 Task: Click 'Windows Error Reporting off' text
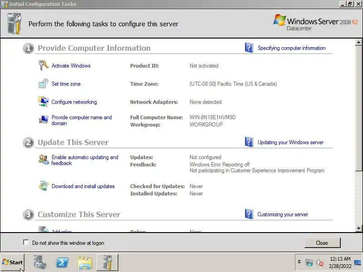[220, 165]
